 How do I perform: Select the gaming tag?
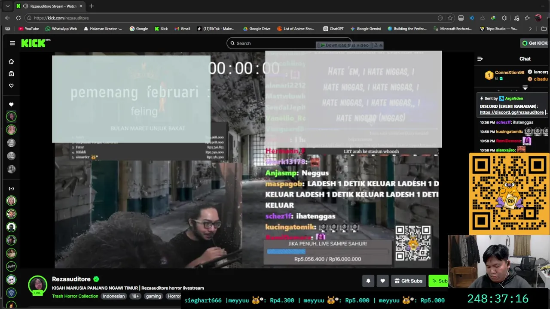(153, 296)
